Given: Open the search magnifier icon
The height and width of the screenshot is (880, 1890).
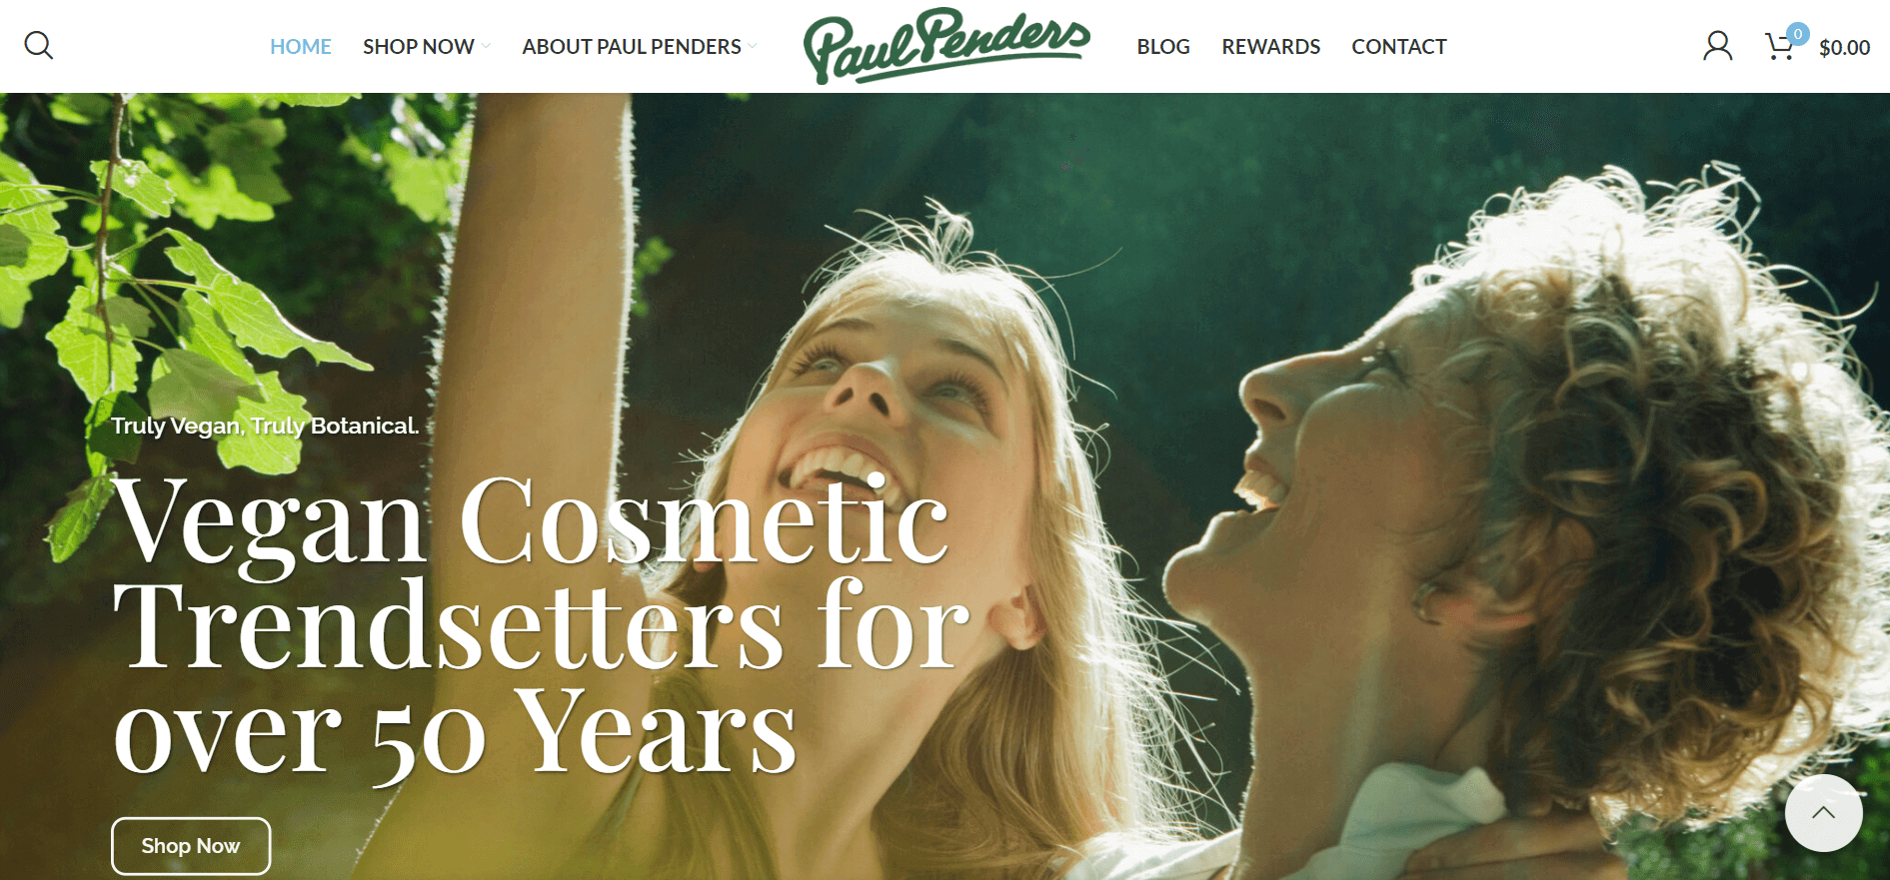Looking at the screenshot, I should 38,46.
